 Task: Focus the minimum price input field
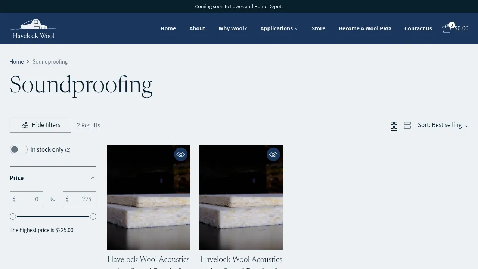27,199
